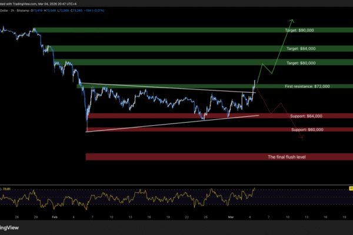Click the Feb label on time axis
This screenshot has width=353, height=235.
[55, 216]
